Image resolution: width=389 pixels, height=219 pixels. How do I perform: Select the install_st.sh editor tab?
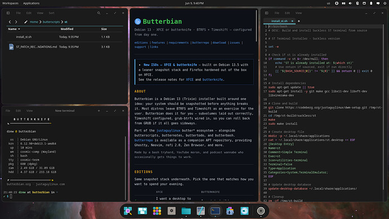pyautogui.click(x=279, y=21)
